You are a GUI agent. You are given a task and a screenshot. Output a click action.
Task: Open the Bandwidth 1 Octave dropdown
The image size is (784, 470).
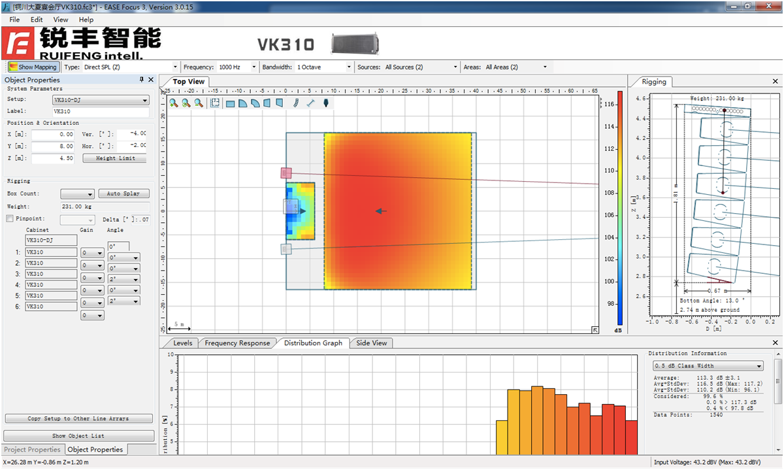point(323,67)
